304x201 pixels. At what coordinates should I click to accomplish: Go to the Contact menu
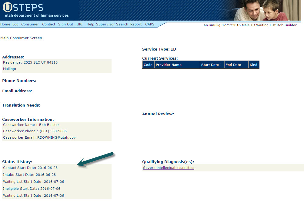click(48, 24)
